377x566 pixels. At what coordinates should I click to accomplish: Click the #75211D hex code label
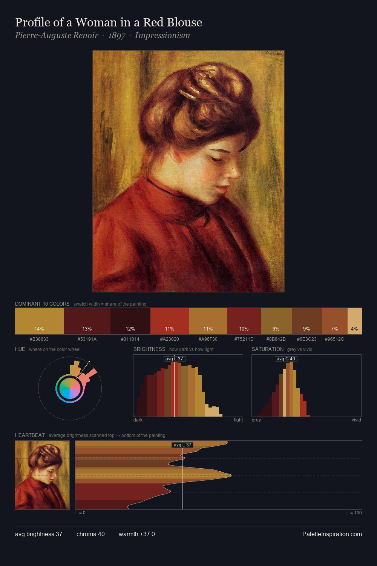244,339
